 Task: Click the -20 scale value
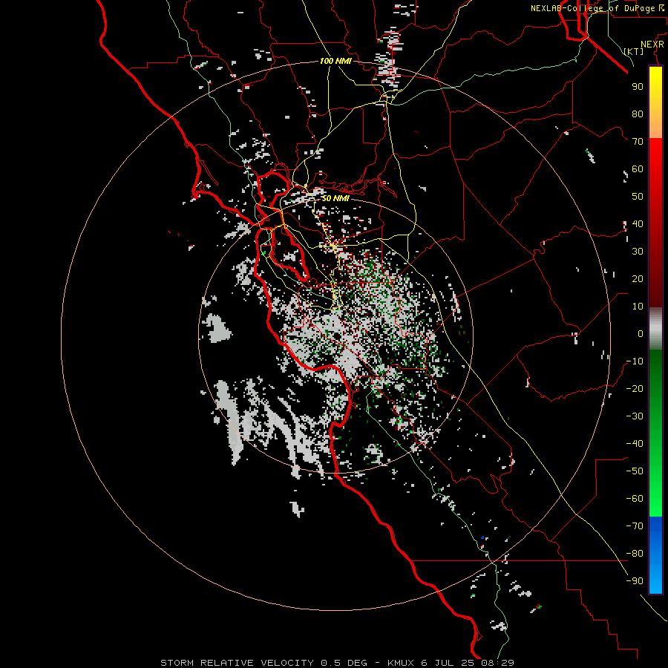[x=635, y=388]
